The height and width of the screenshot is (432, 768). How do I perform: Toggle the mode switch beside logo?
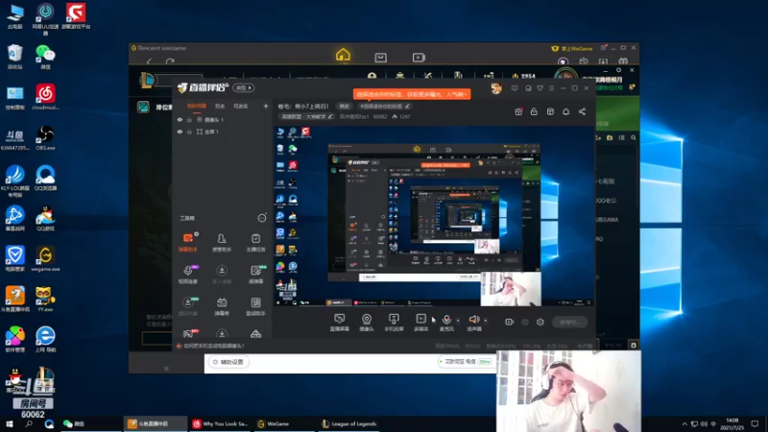click(243, 87)
